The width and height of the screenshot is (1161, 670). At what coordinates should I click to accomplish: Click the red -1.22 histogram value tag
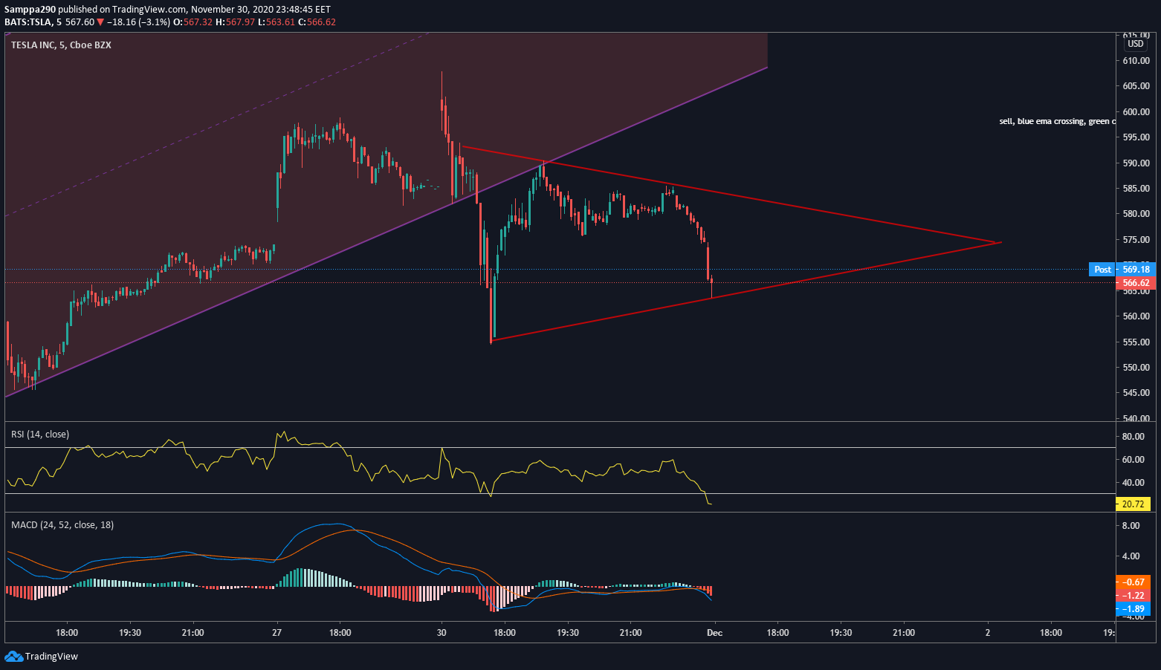[1133, 595]
